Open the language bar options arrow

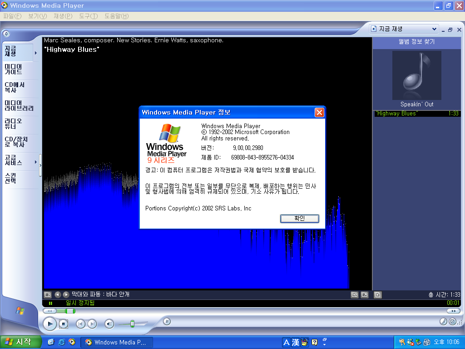tap(324, 344)
